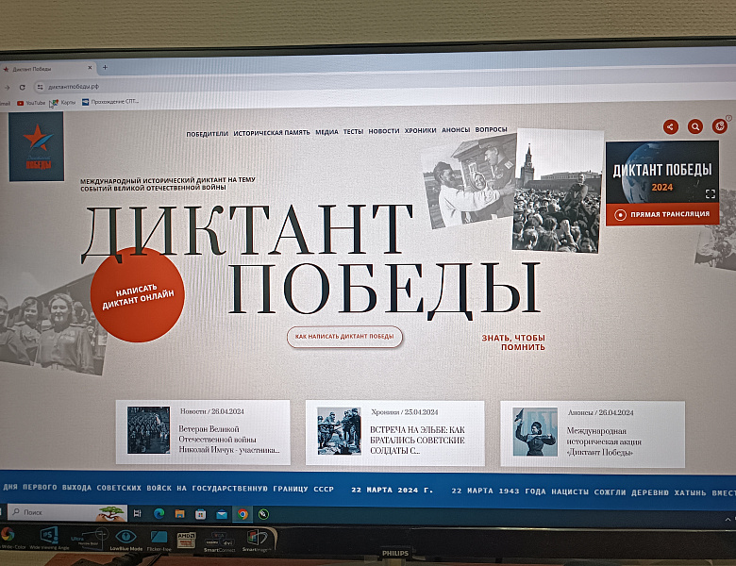Reload the page in Chrome
This screenshot has width=736, height=566.
coord(22,88)
